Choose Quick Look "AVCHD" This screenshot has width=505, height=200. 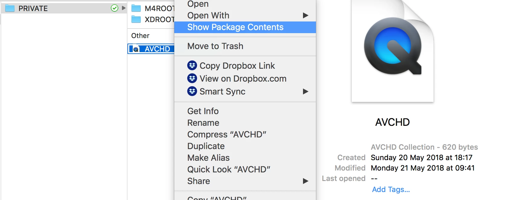coord(245,169)
